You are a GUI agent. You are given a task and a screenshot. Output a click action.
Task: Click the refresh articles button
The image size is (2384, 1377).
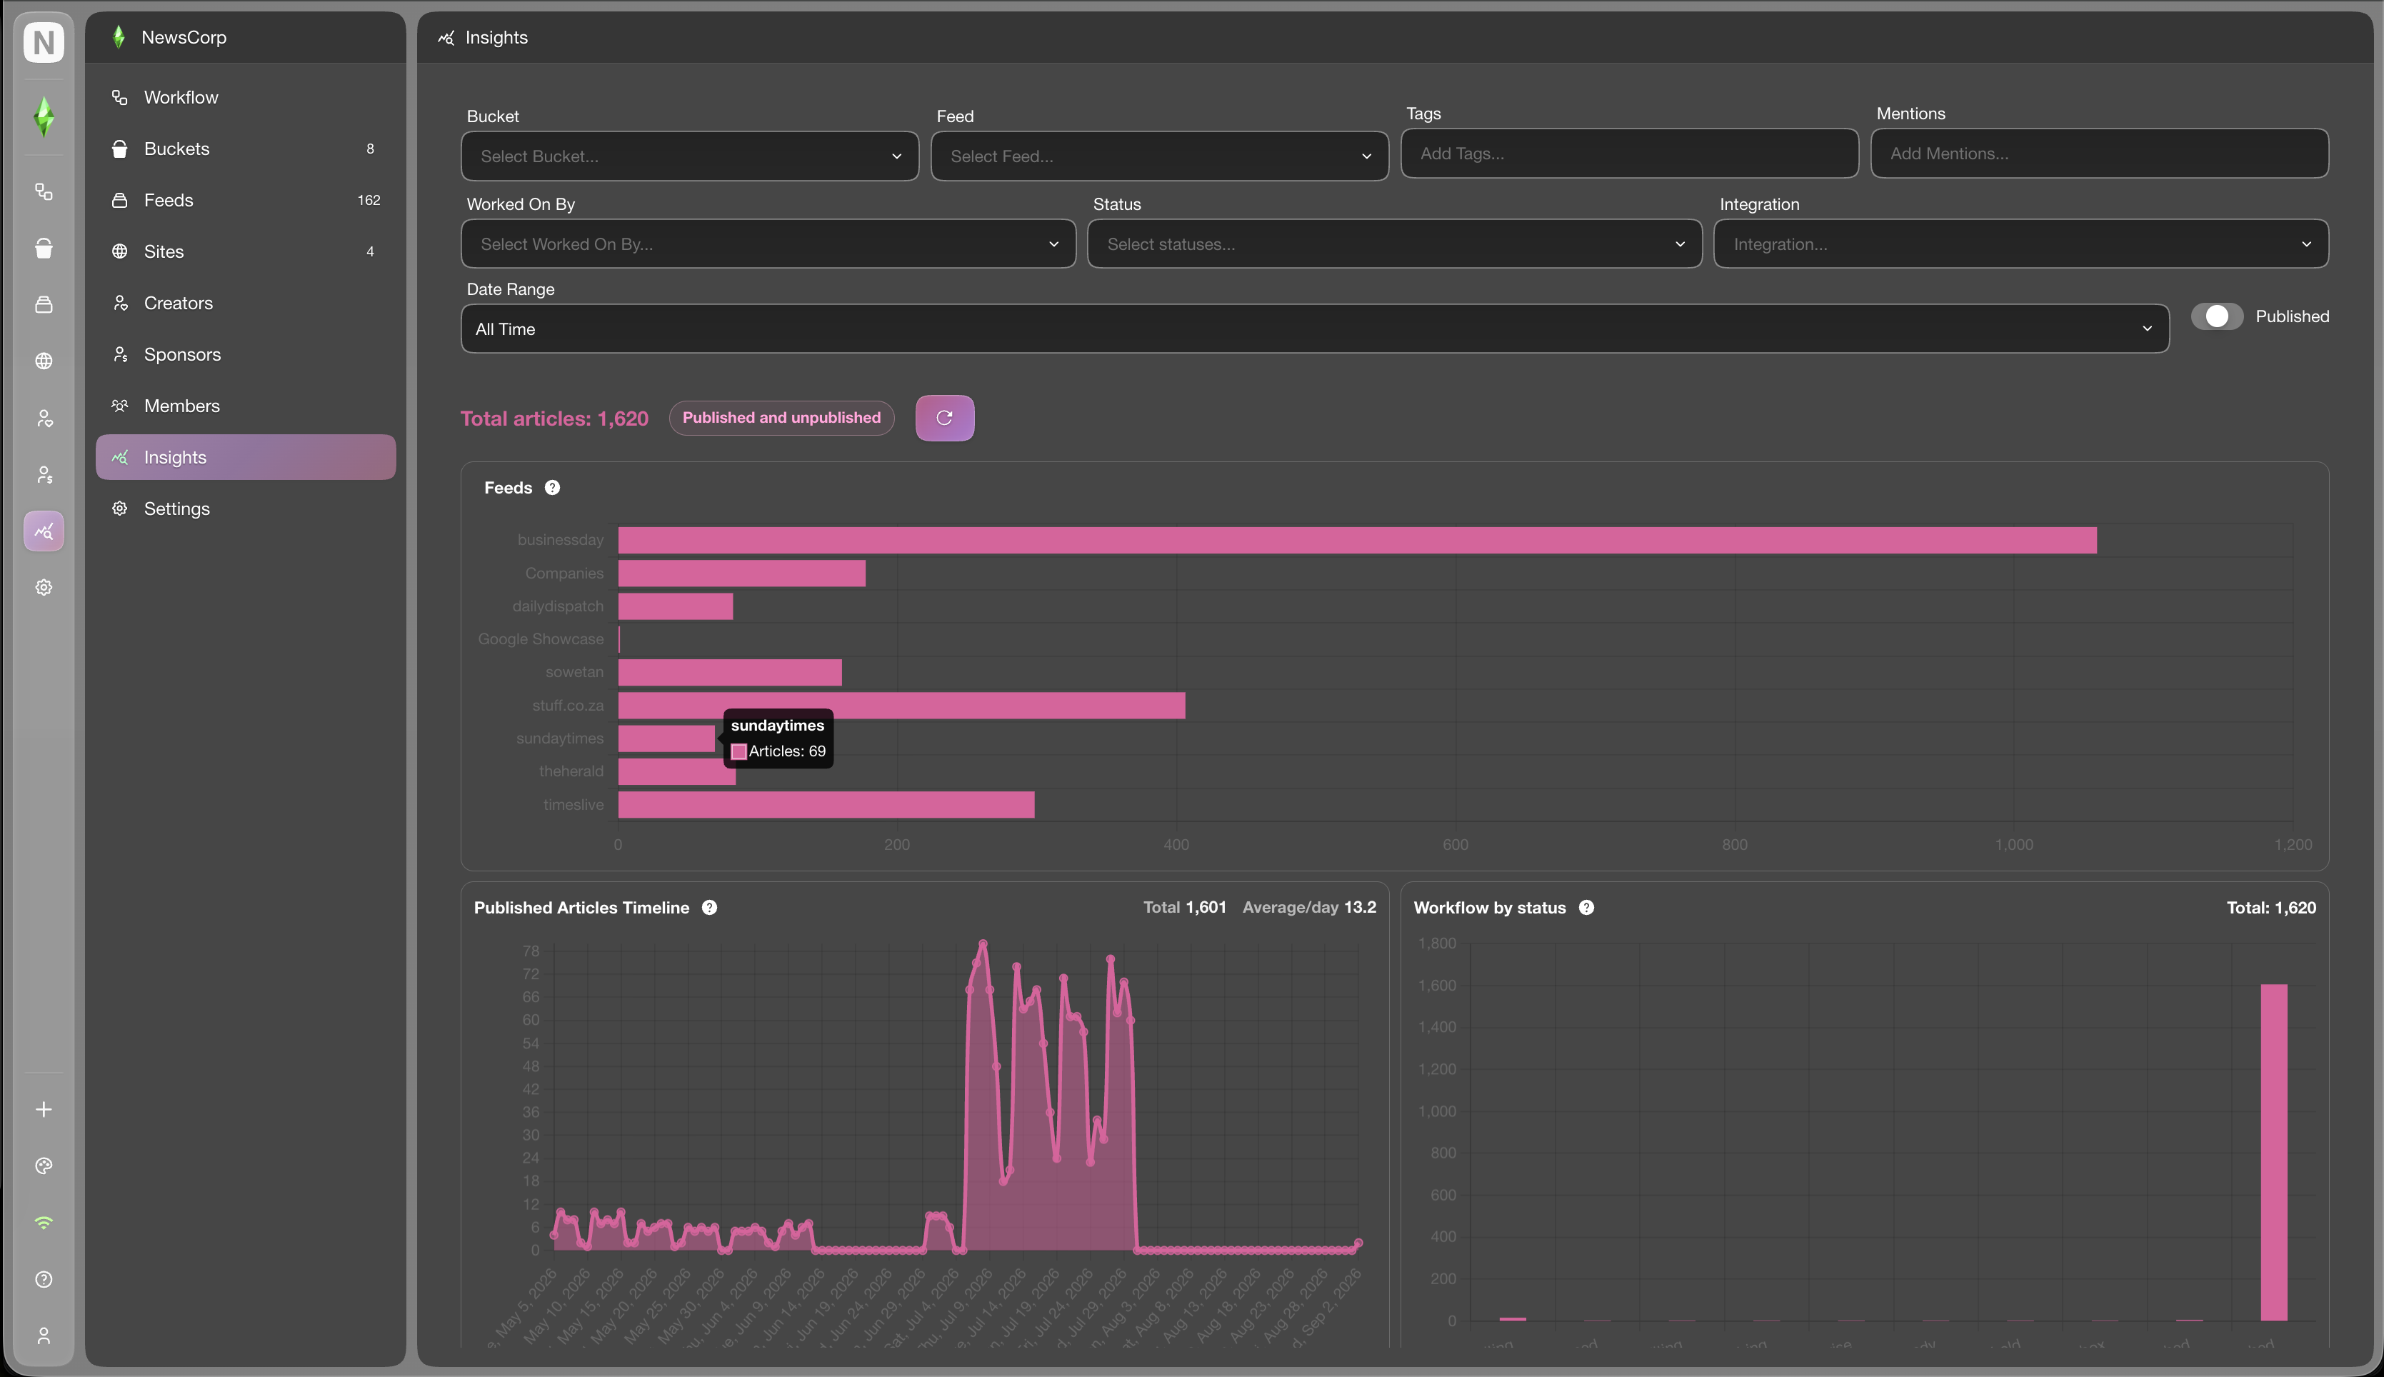tap(945, 418)
